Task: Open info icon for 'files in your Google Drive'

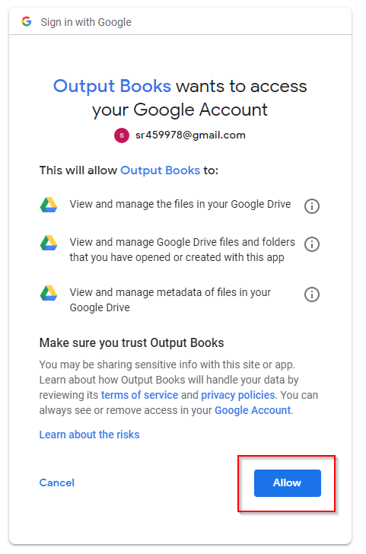Action: pos(312,206)
